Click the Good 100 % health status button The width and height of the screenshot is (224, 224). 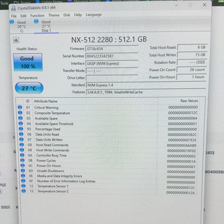coord(28,62)
